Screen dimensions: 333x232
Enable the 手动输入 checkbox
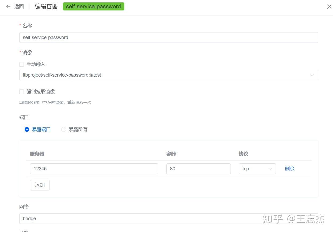point(21,64)
